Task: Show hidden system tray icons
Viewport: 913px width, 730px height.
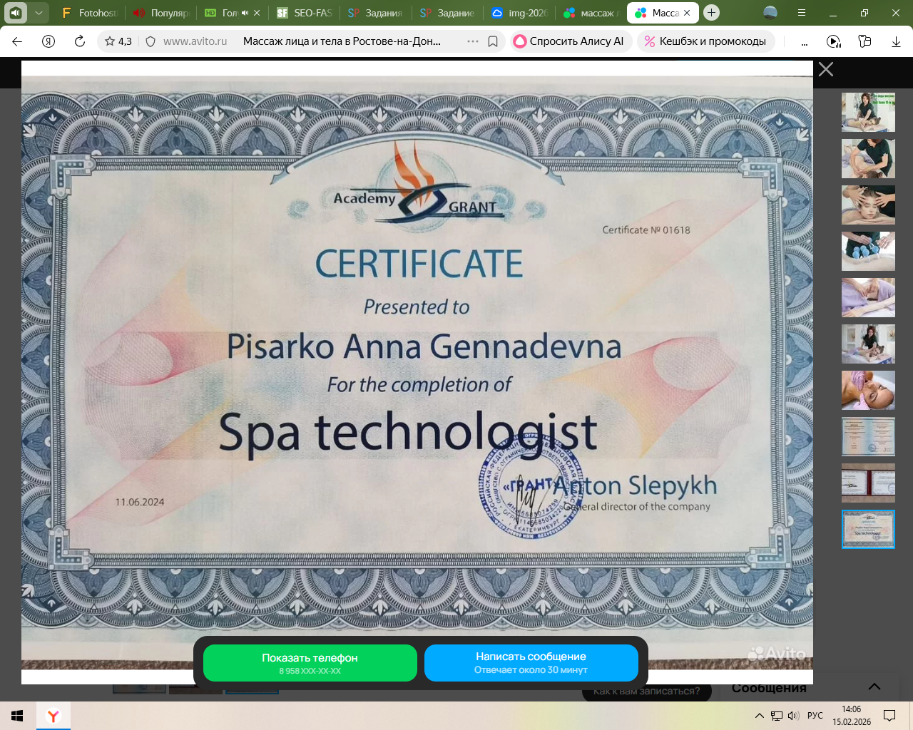Action: [759, 716]
